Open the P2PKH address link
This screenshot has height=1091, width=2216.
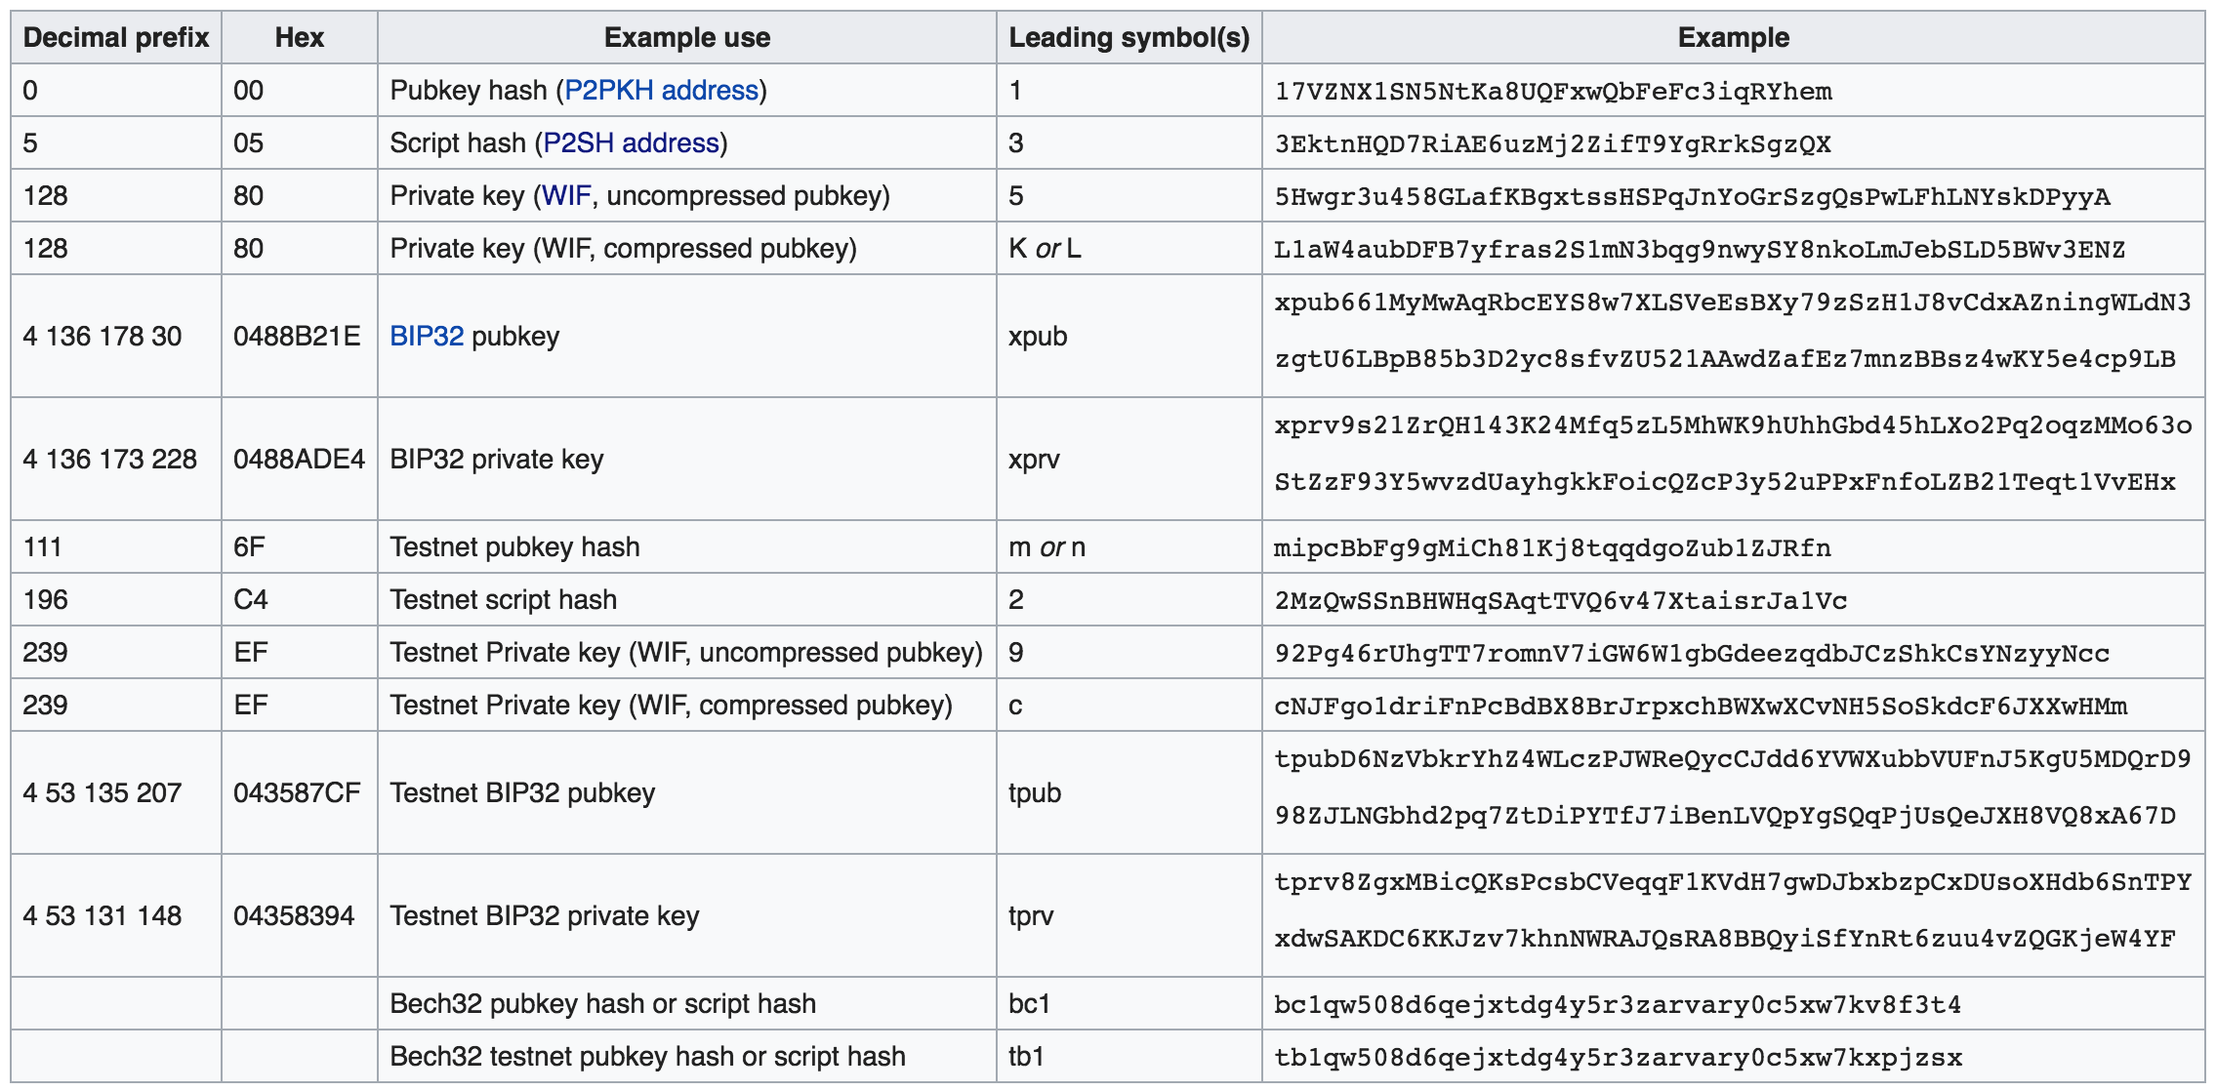[x=661, y=91]
